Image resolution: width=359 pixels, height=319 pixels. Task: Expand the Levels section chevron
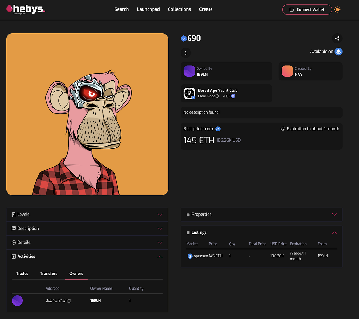click(x=160, y=215)
